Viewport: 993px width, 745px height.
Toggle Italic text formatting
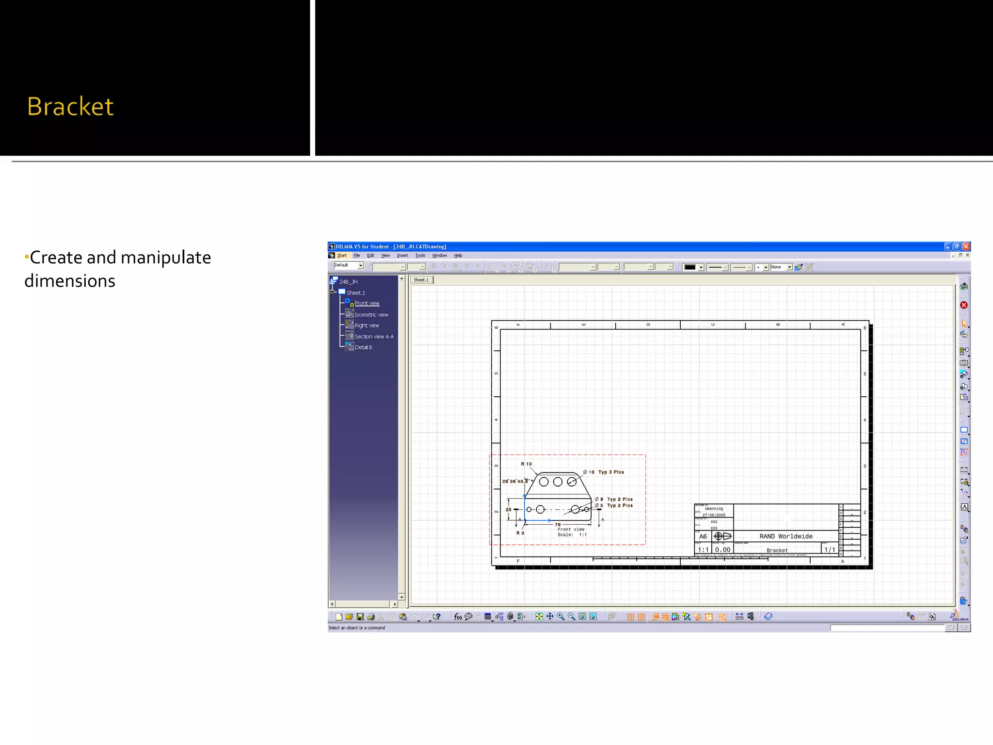[x=445, y=266]
